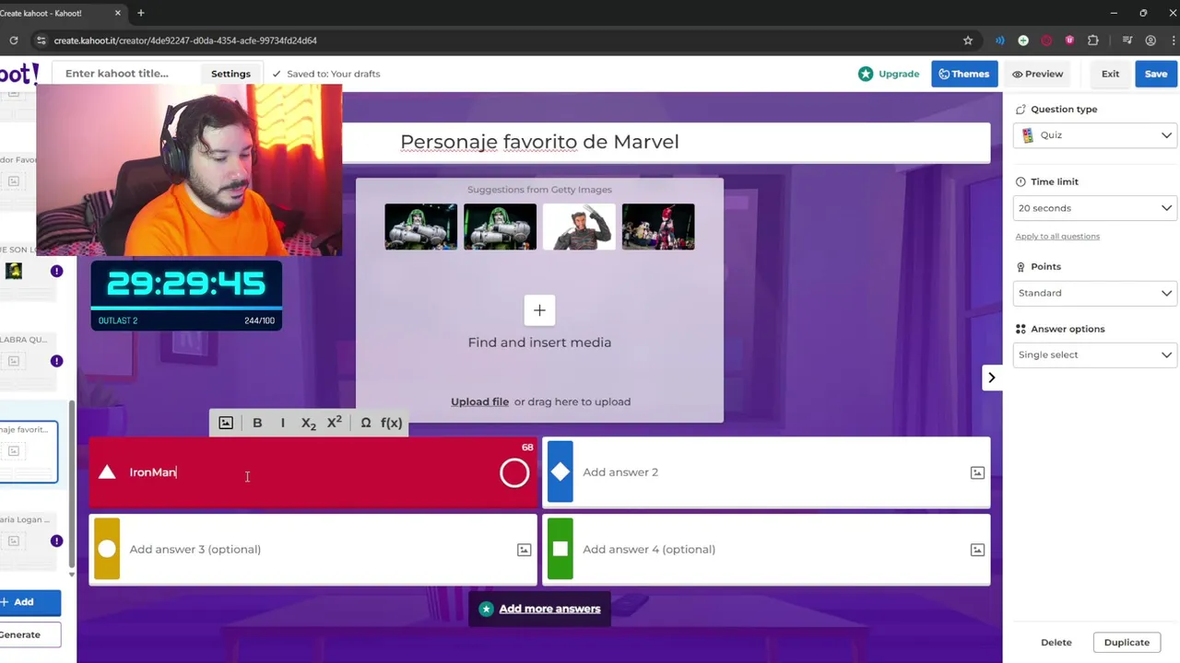
Task: Open the Points dropdown
Action: (1094, 293)
